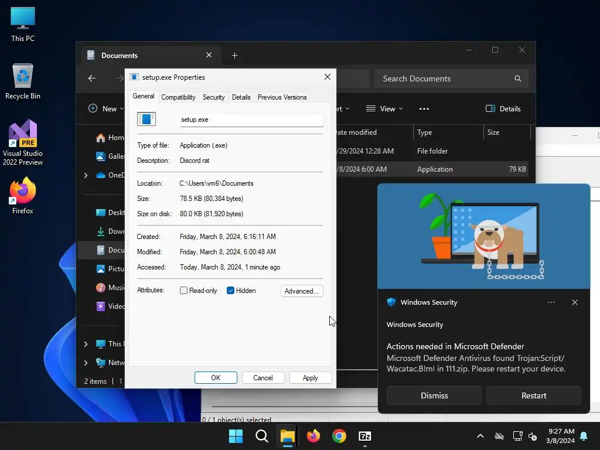Launch Firefox from desktop shortcut
Screen dimensions: 600x450
click(23, 196)
